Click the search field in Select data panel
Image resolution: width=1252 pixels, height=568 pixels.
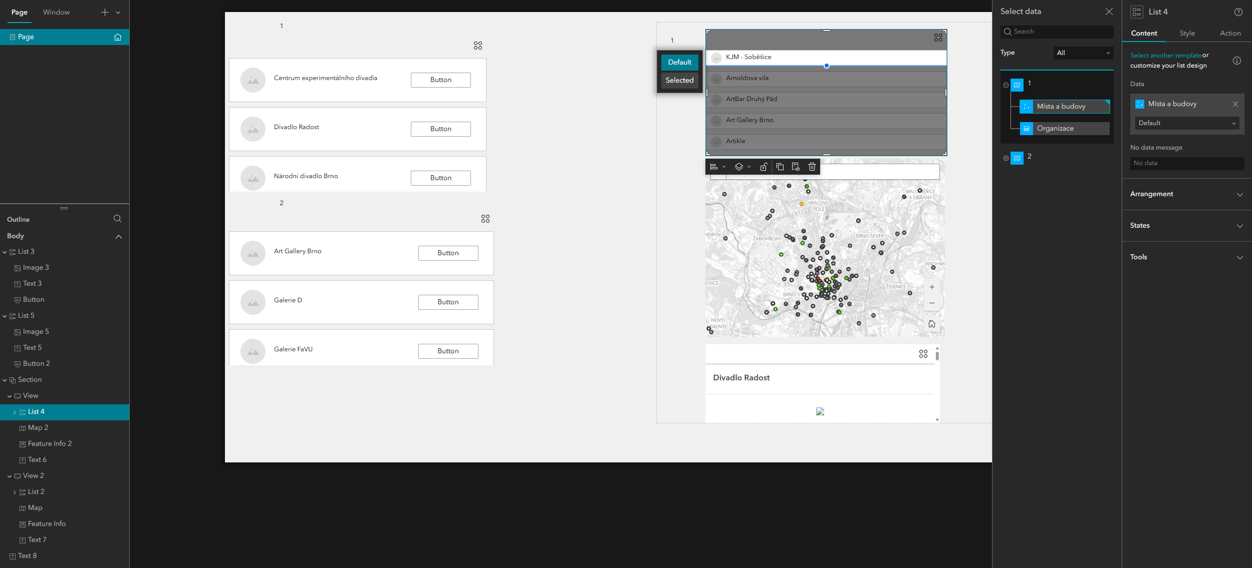[1056, 32]
